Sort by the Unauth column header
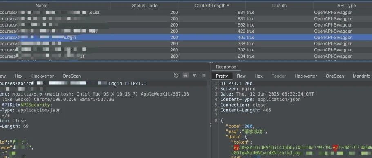Image resolution: width=372 pixels, height=158 pixels. click(279, 5)
